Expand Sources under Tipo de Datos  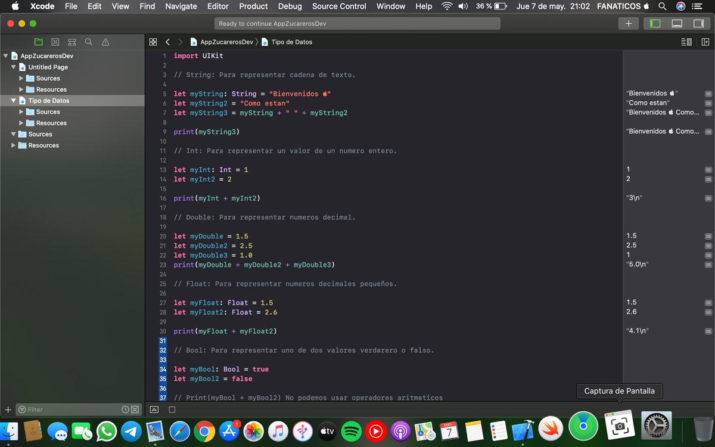click(x=21, y=111)
